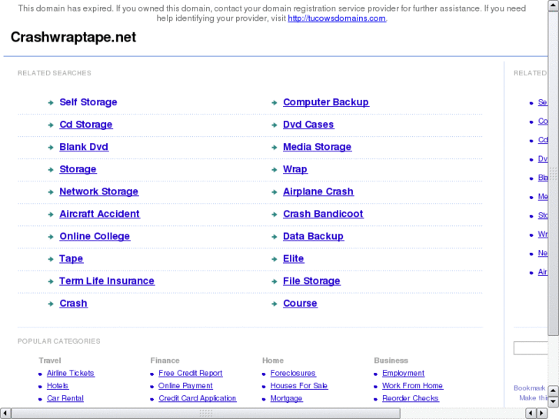The width and height of the screenshot is (559, 419).
Task: Click the arrow icon beside Online College
Action: (x=51, y=237)
